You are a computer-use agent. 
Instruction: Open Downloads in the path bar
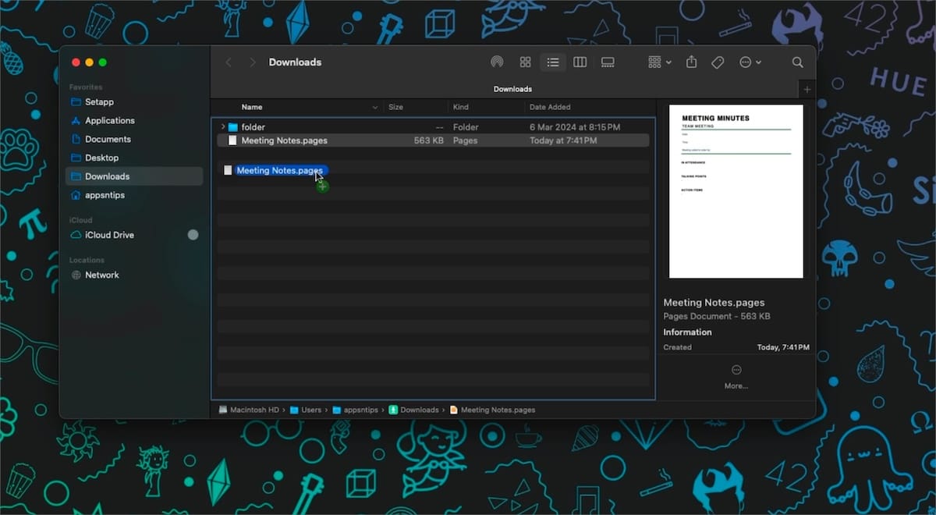[420, 410]
